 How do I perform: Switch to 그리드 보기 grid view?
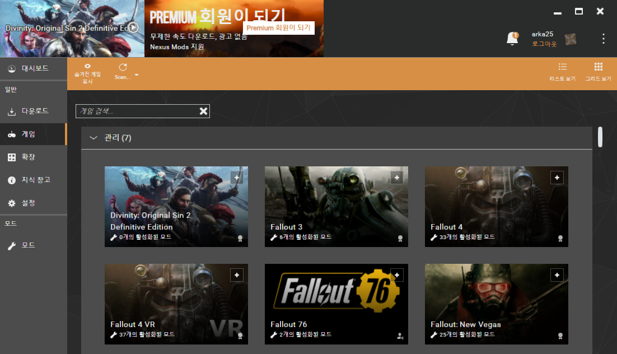(598, 72)
